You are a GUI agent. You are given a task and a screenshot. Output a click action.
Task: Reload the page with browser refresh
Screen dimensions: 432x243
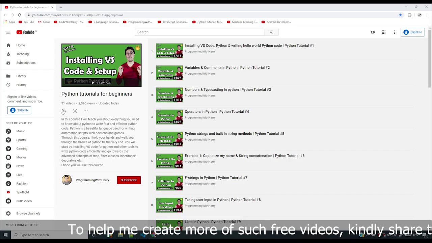(x=20, y=15)
